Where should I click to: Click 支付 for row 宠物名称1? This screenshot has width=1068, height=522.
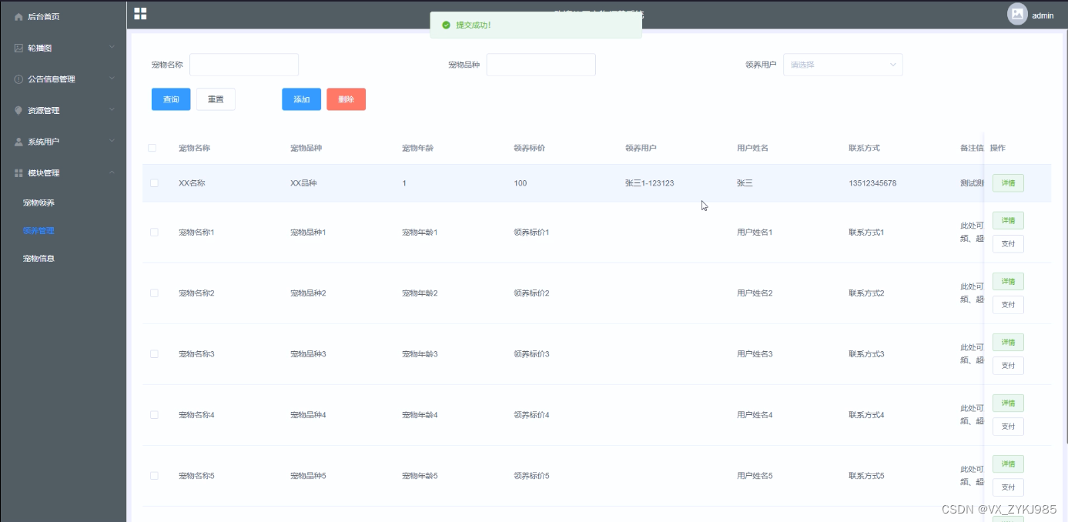click(1008, 244)
